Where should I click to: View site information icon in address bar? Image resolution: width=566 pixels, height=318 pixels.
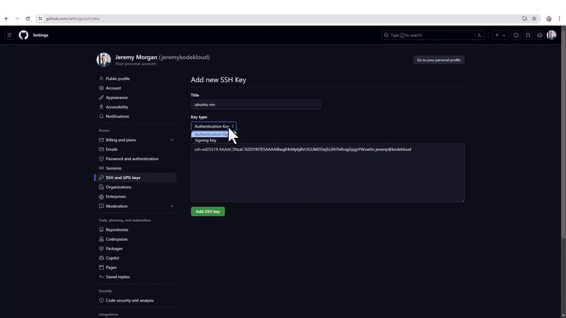coord(40,19)
